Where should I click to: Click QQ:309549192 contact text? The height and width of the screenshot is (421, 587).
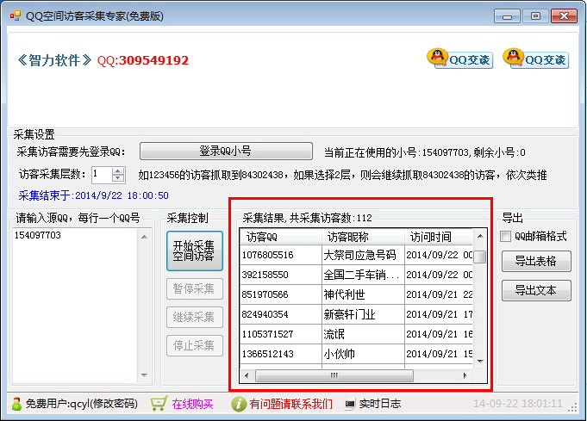142,60
